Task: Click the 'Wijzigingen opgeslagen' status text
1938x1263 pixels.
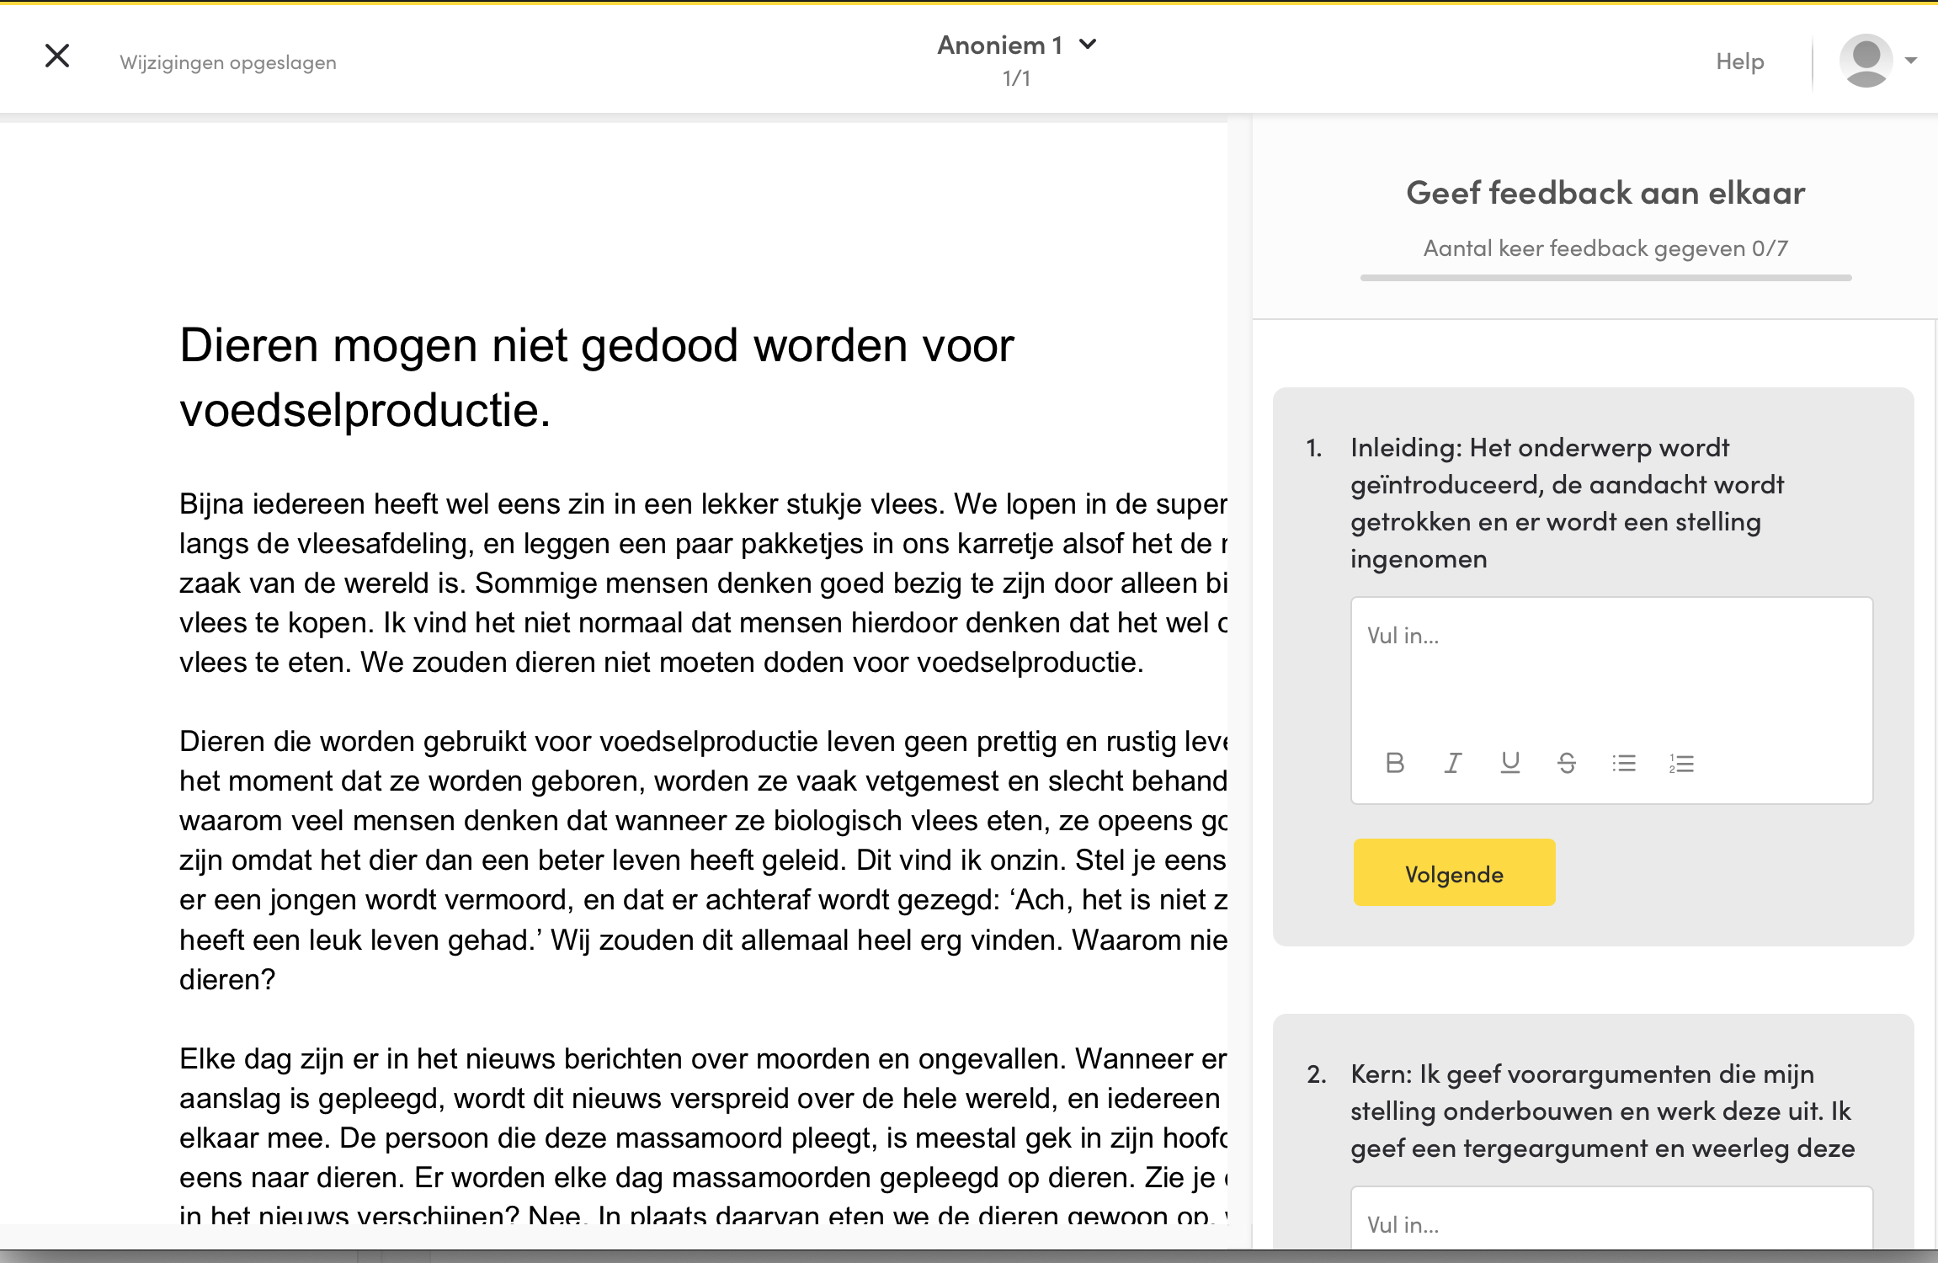Action: 228,62
